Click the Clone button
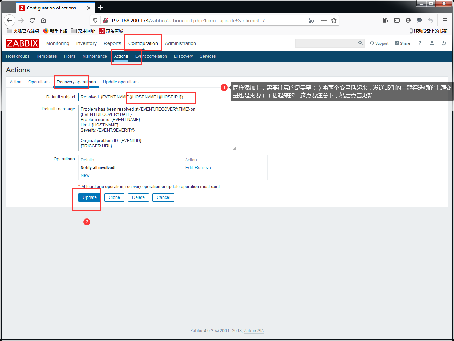 coord(114,197)
